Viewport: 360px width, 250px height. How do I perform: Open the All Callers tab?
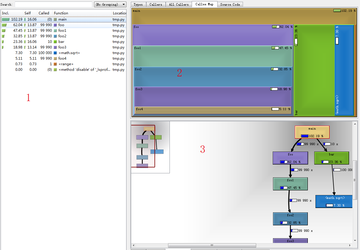[x=179, y=4]
